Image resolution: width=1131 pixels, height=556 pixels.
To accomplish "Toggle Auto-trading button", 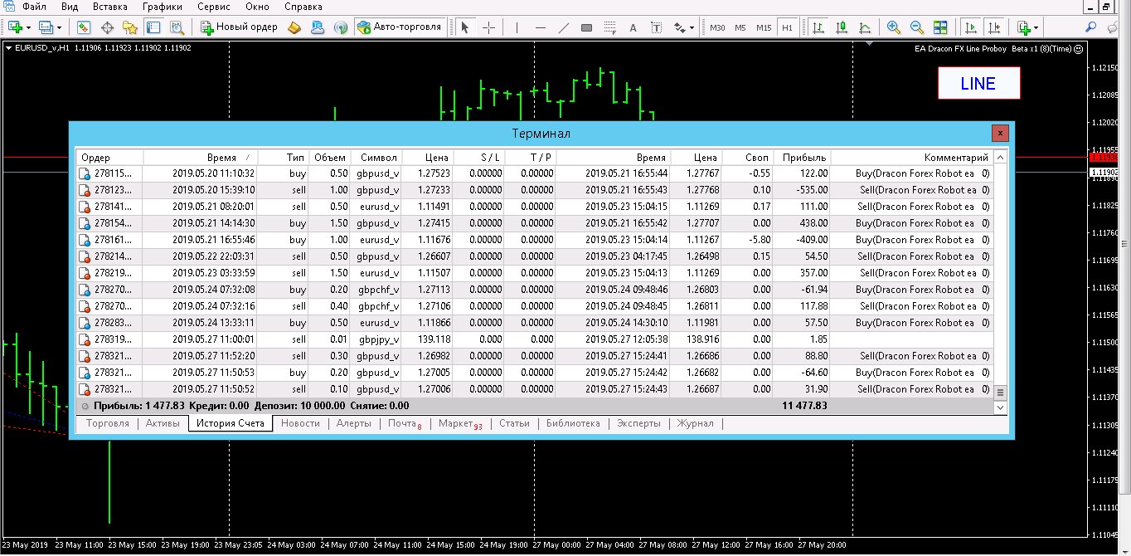I will pos(399,27).
